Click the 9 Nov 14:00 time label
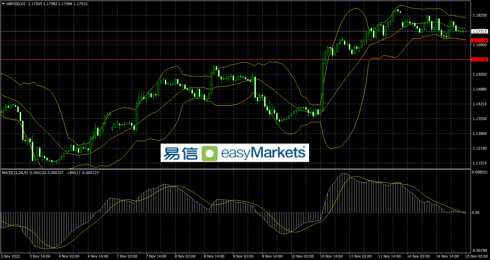Image resolution: width=490 pixels, height=260 pixels. (272, 256)
